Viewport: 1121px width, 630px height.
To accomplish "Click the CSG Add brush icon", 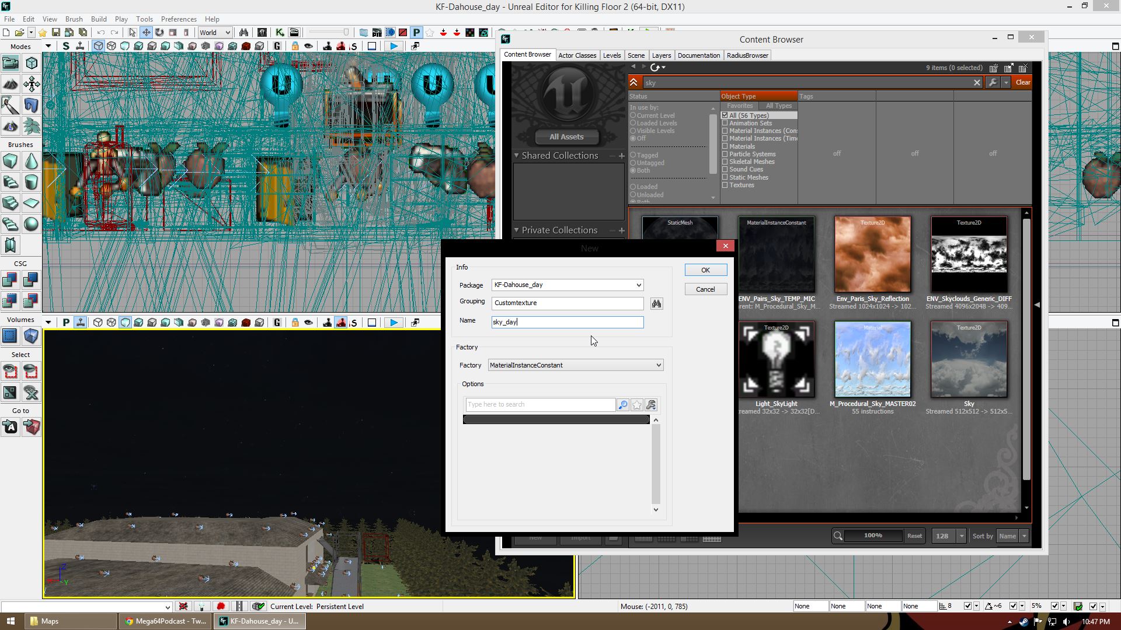I will [x=10, y=281].
